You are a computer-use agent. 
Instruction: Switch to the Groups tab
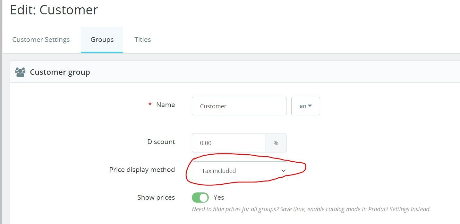102,40
